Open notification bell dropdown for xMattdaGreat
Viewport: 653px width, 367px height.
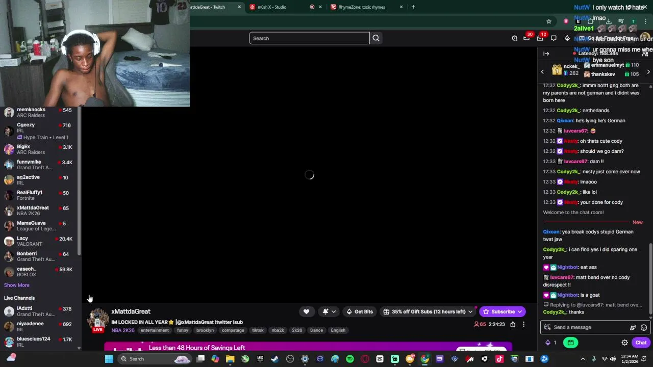[329, 311]
